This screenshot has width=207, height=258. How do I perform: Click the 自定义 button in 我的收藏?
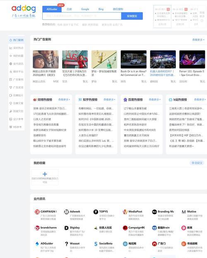(197, 163)
